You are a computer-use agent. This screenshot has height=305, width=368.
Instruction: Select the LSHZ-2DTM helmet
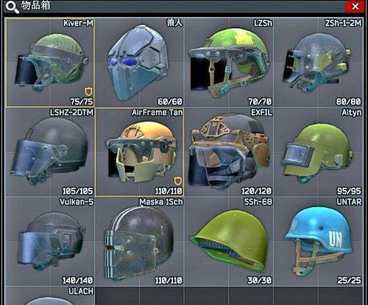click(x=50, y=152)
